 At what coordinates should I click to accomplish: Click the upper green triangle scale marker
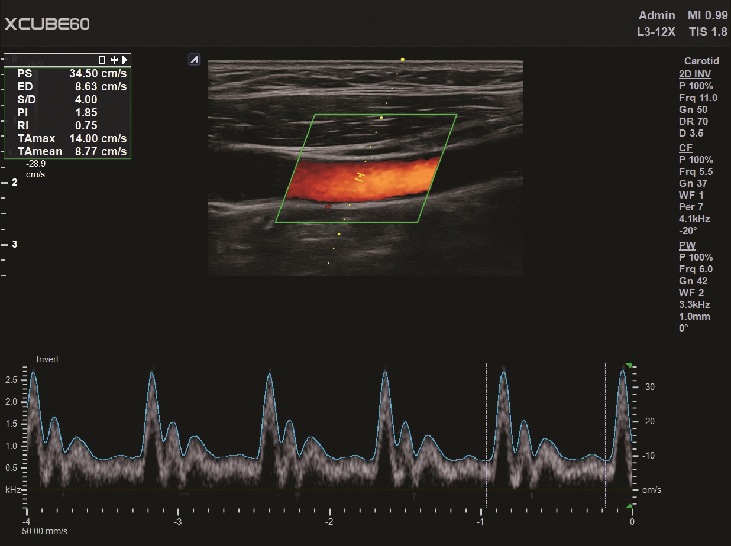point(629,365)
